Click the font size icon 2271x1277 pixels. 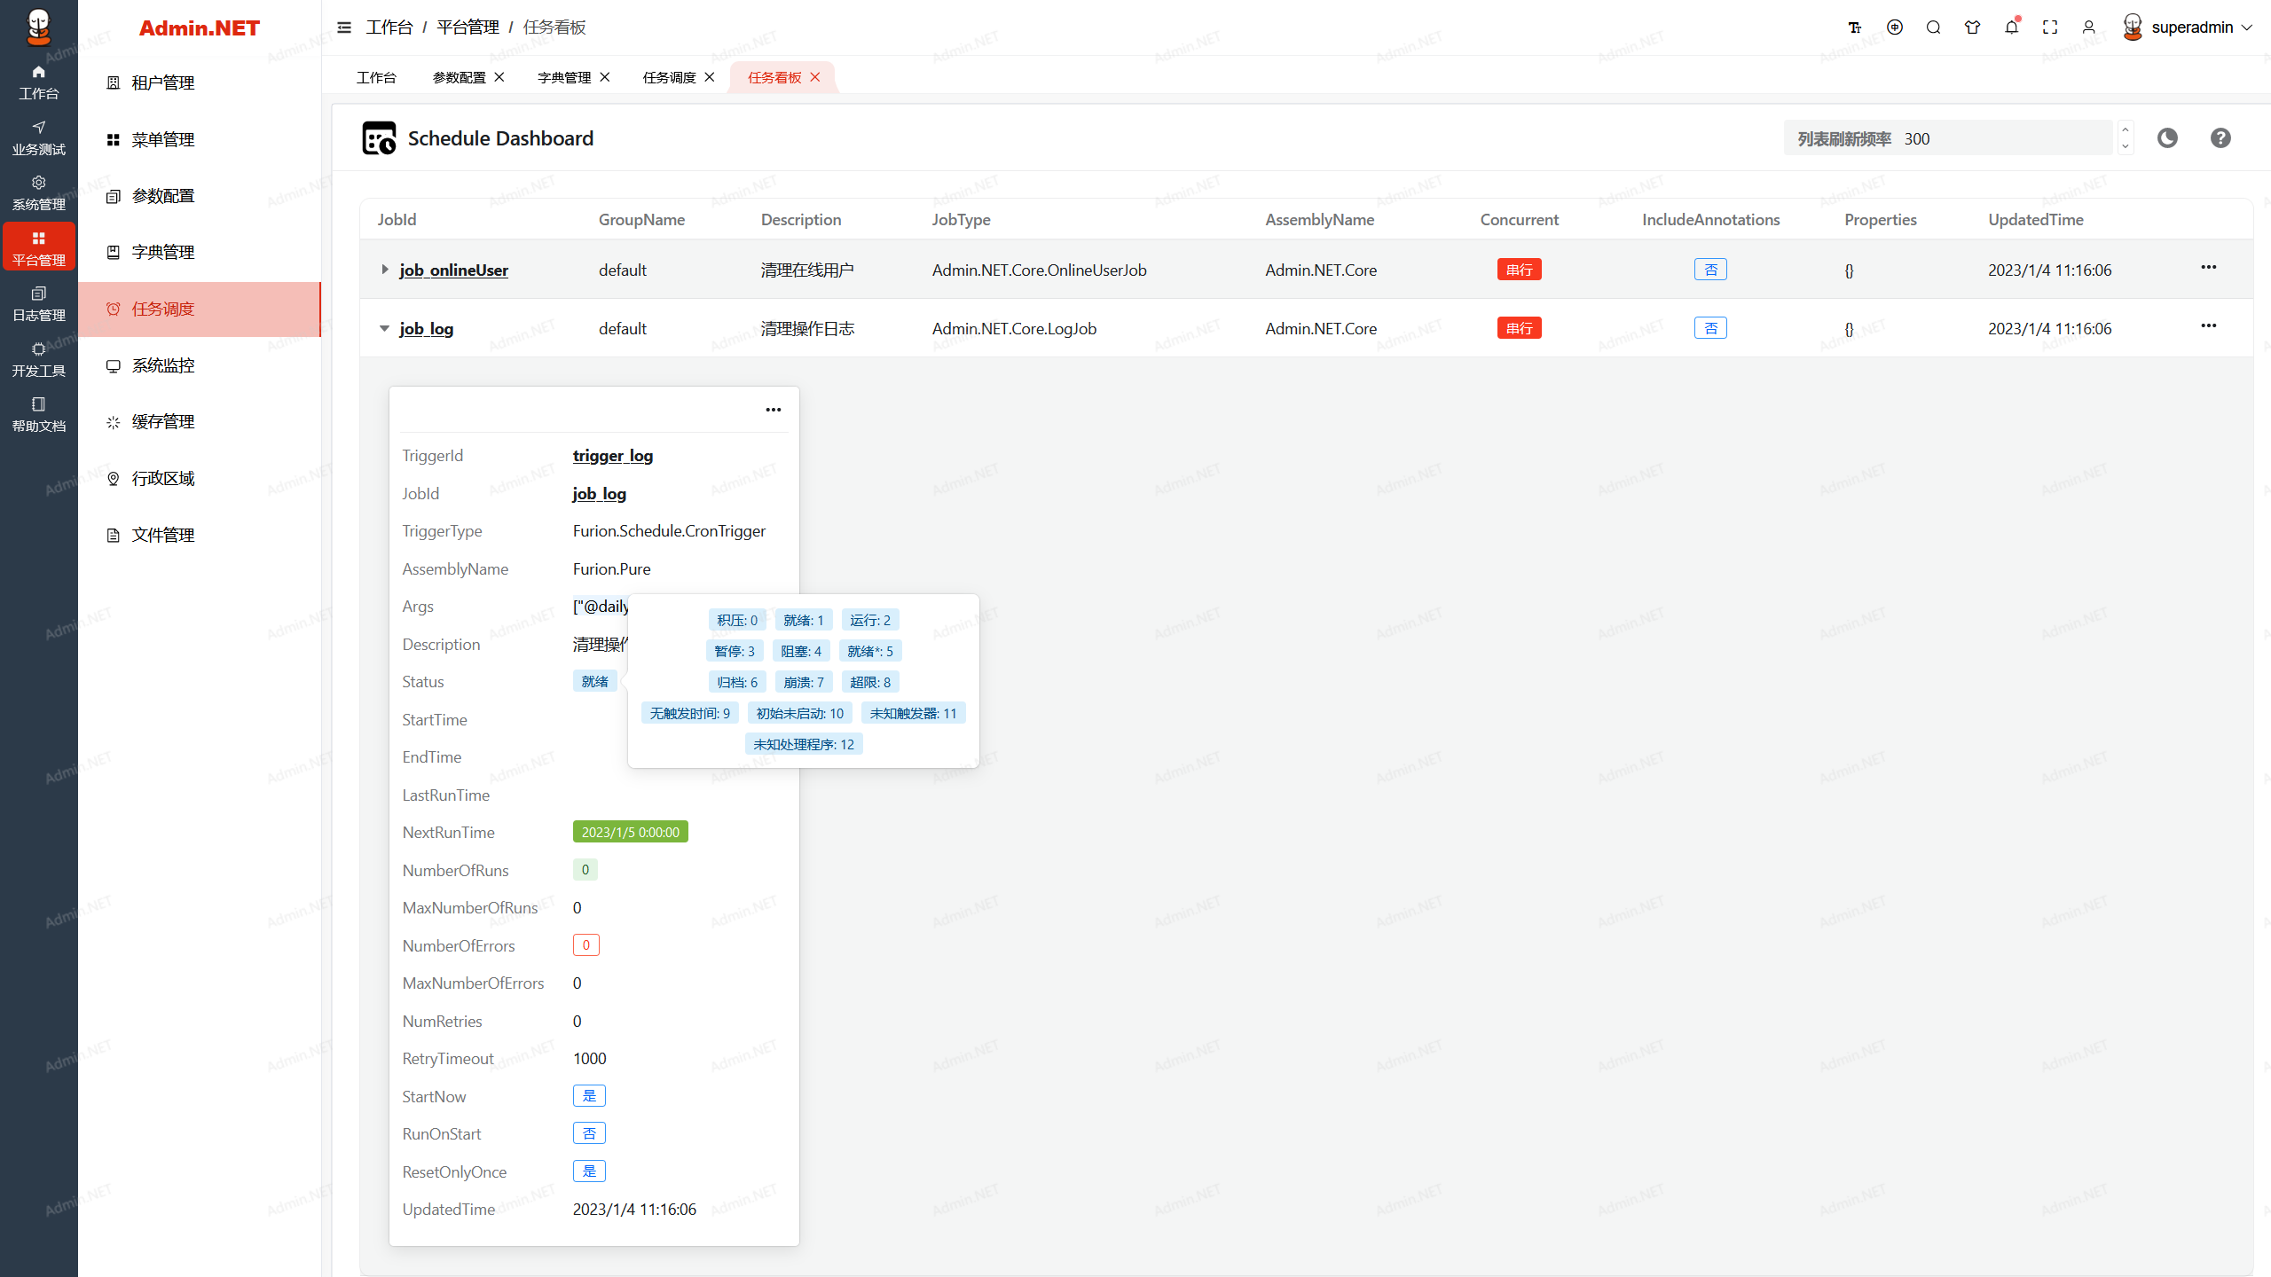point(1855,27)
